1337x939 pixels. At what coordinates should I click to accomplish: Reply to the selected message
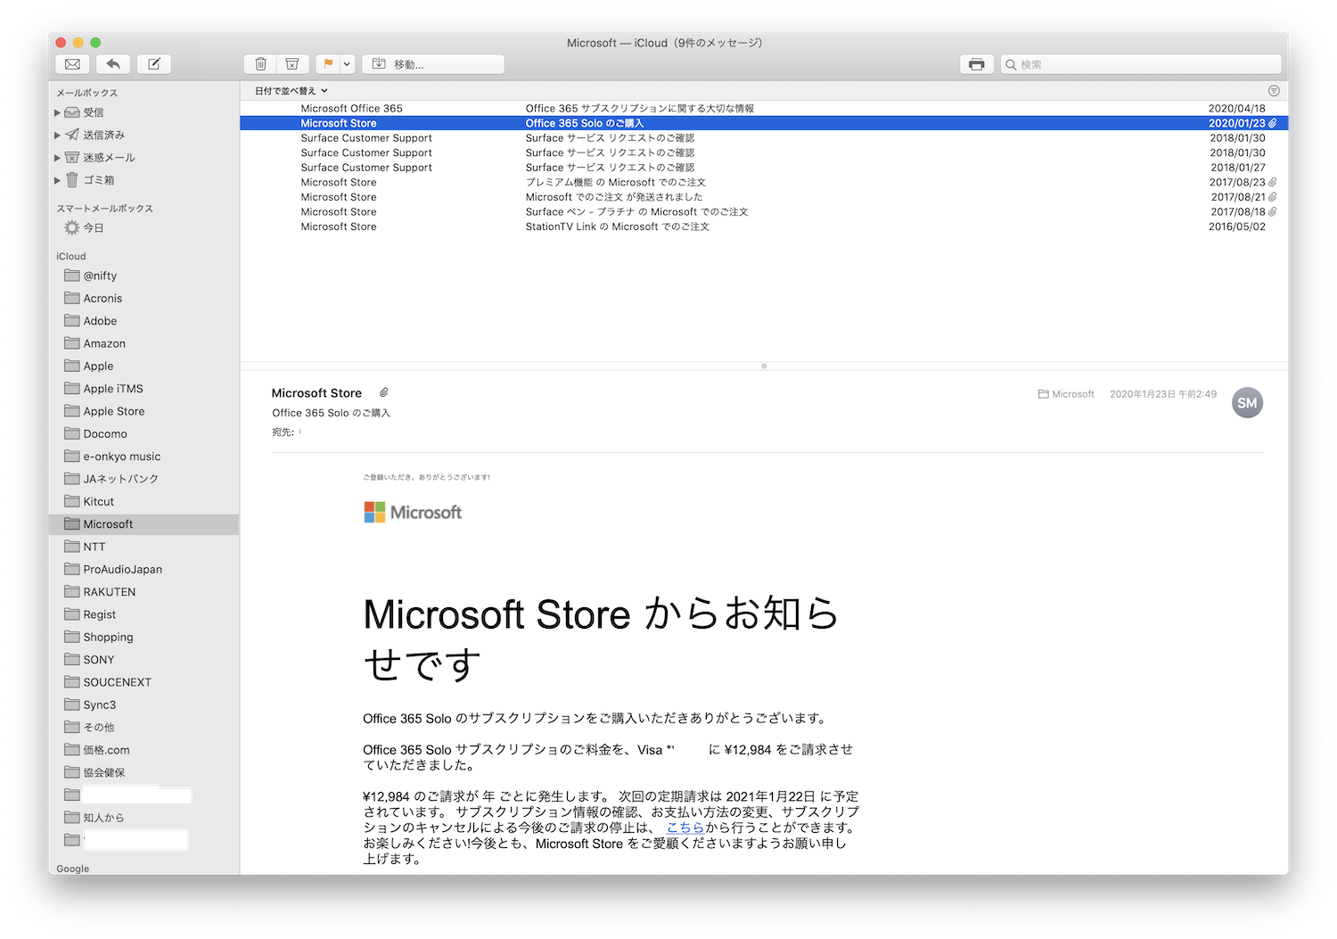pyautogui.click(x=113, y=64)
